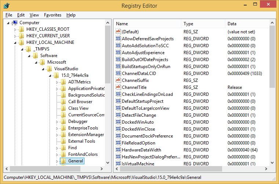The width and height of the screenshot is (279, 184).
Task: Collapse the HKEY_LOCAL_MACHINE key
Action: click(15, 42)
